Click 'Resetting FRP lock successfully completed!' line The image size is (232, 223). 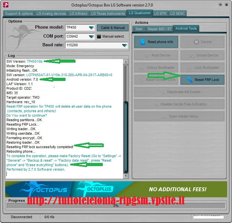[40, 147]
